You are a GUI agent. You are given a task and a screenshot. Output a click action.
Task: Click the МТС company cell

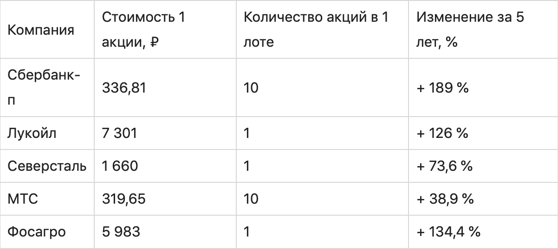click(x=23, y=199)
